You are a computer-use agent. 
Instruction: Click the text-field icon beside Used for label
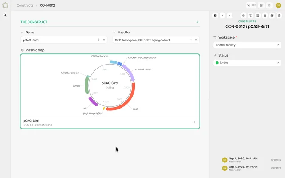click(114, 32)
